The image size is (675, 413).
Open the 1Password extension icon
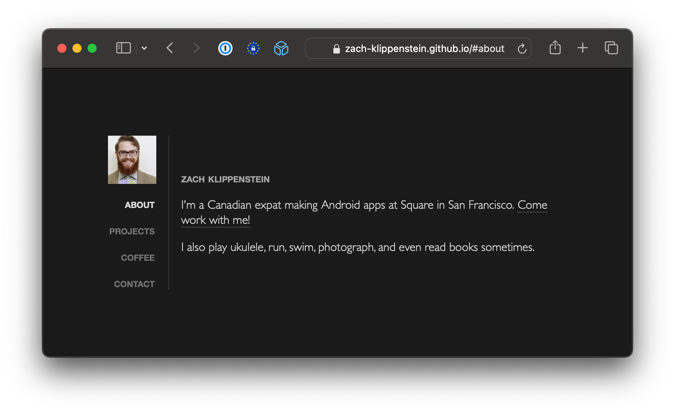[x=225, y=48]
